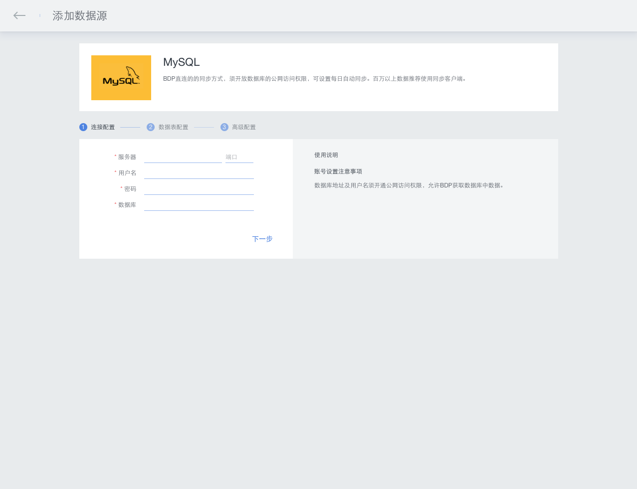
Task: Click the 服务器 field label
Action: click(x=127, y=157)
